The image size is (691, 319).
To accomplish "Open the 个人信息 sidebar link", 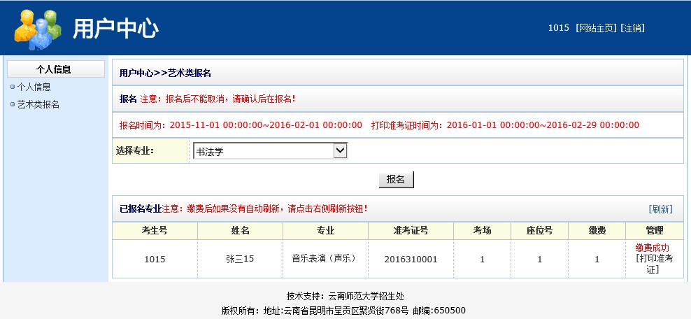I will (x=34, y=87).
